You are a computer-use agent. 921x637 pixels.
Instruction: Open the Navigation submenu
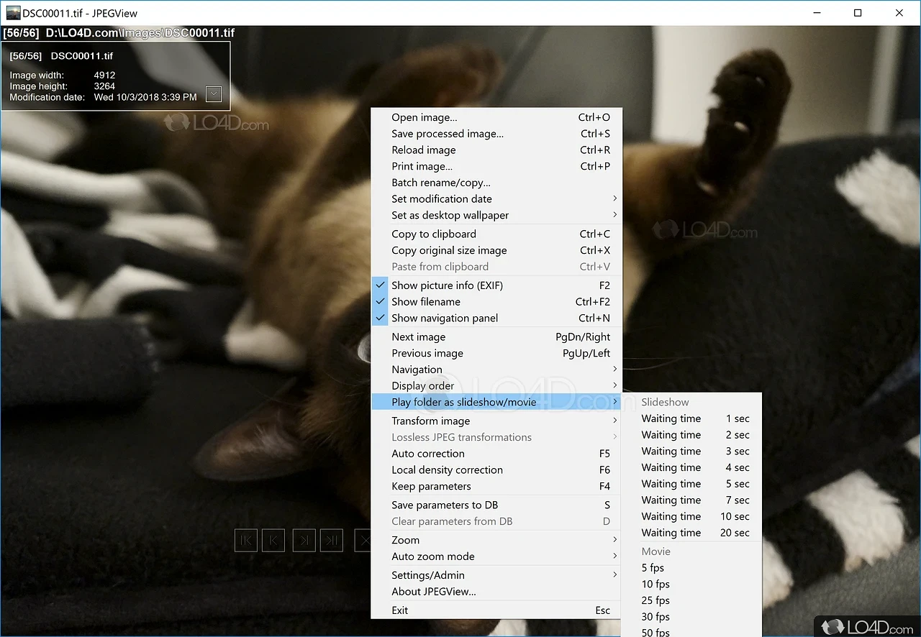pos(496,370)
